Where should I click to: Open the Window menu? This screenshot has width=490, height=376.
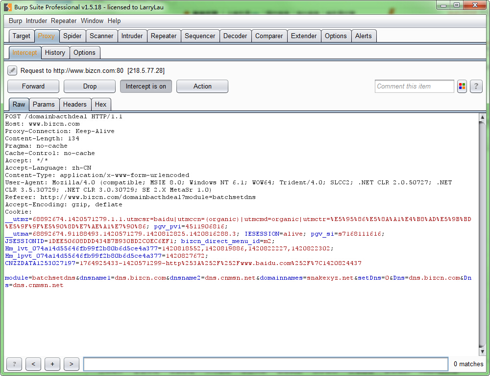tap(92, 21)
